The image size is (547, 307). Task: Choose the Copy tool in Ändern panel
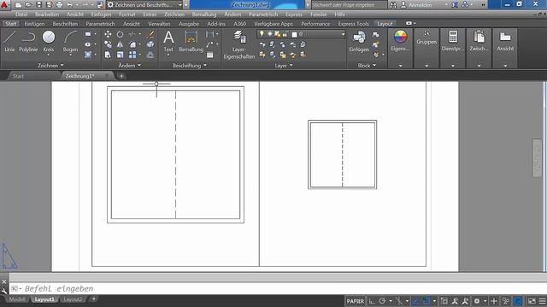tap(108, 44)
